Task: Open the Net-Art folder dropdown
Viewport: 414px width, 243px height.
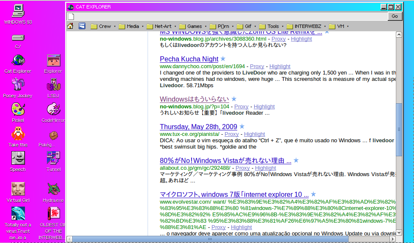Action: click(161, 26)
